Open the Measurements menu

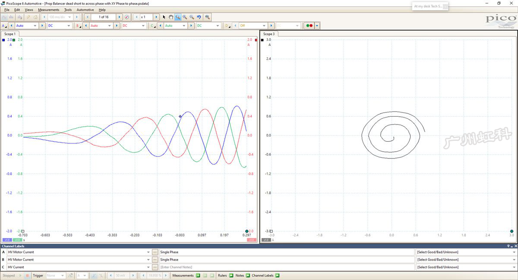(x=49, y=9)
